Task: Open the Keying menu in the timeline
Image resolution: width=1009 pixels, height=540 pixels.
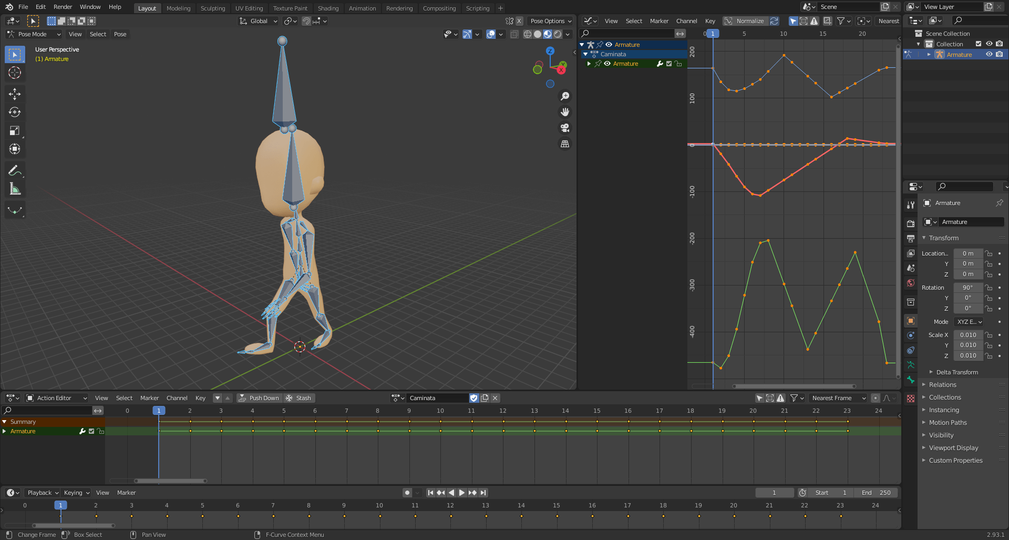Action: click(77, 493)
